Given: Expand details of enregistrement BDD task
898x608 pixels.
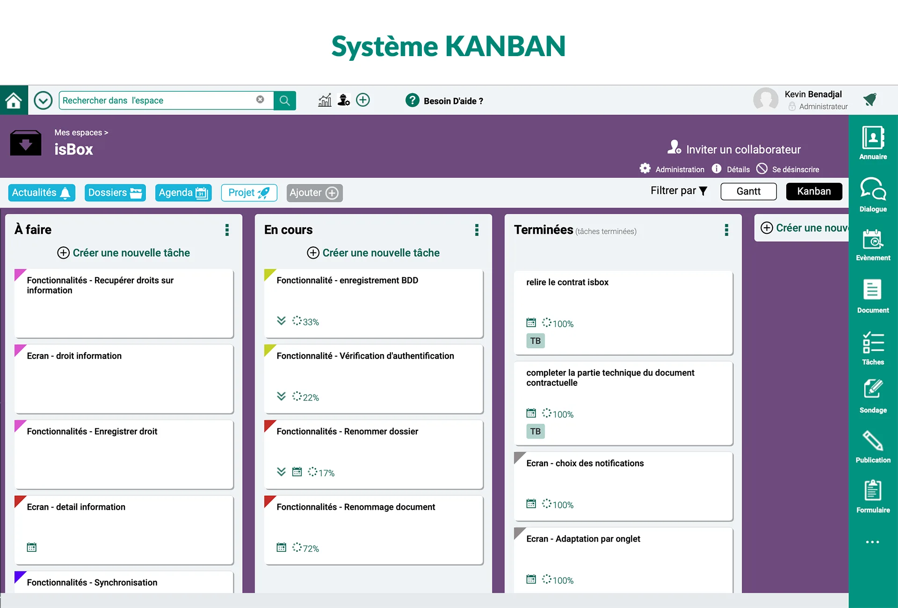Looking at the screenshot, I should pyautogui.click(x=281, y=321).
